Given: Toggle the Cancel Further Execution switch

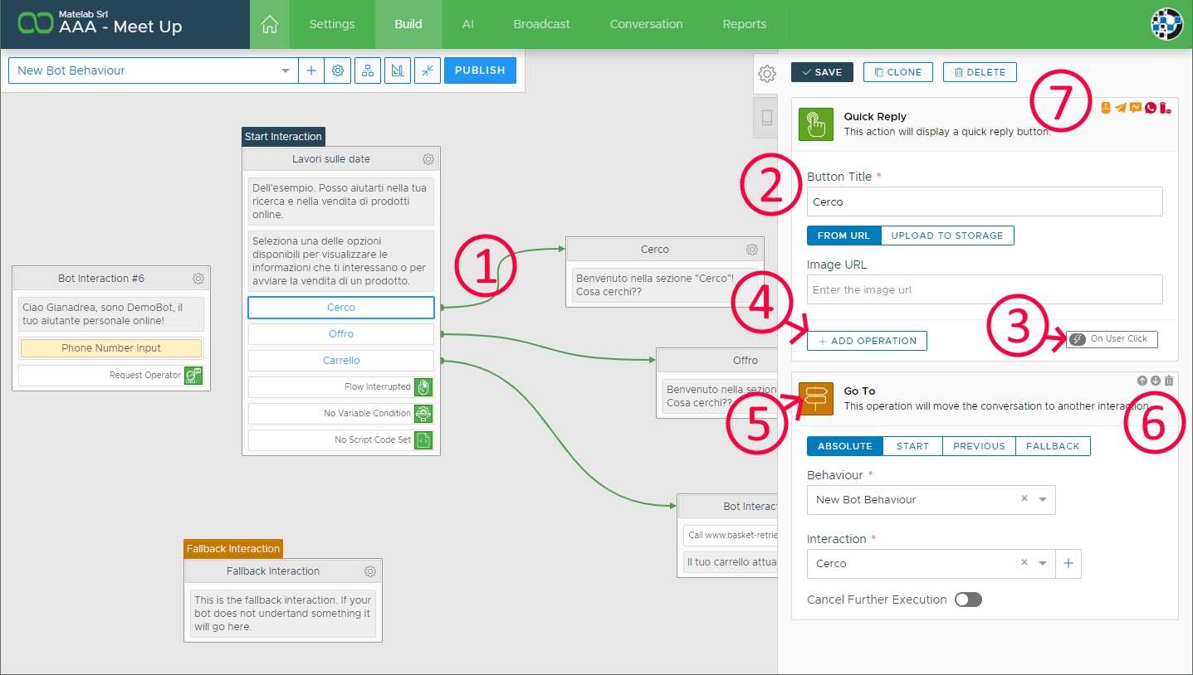Looking at the screenshot, I should pos(968,600).
